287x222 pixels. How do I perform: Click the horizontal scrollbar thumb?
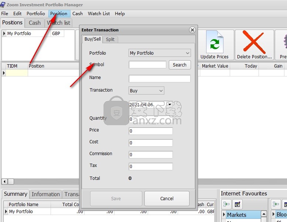tap(11, 182)
